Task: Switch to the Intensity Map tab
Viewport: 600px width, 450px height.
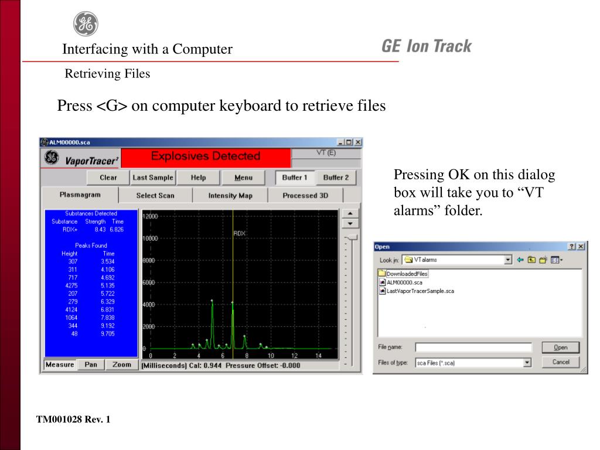Action: pyautogui.click(x=230, y=196)
